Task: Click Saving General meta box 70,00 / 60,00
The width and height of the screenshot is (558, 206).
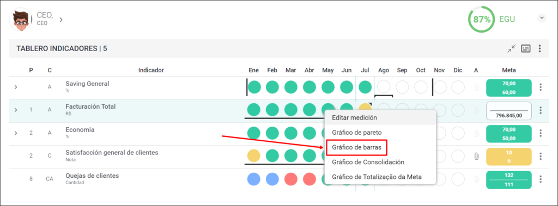Action: [508, 88]
